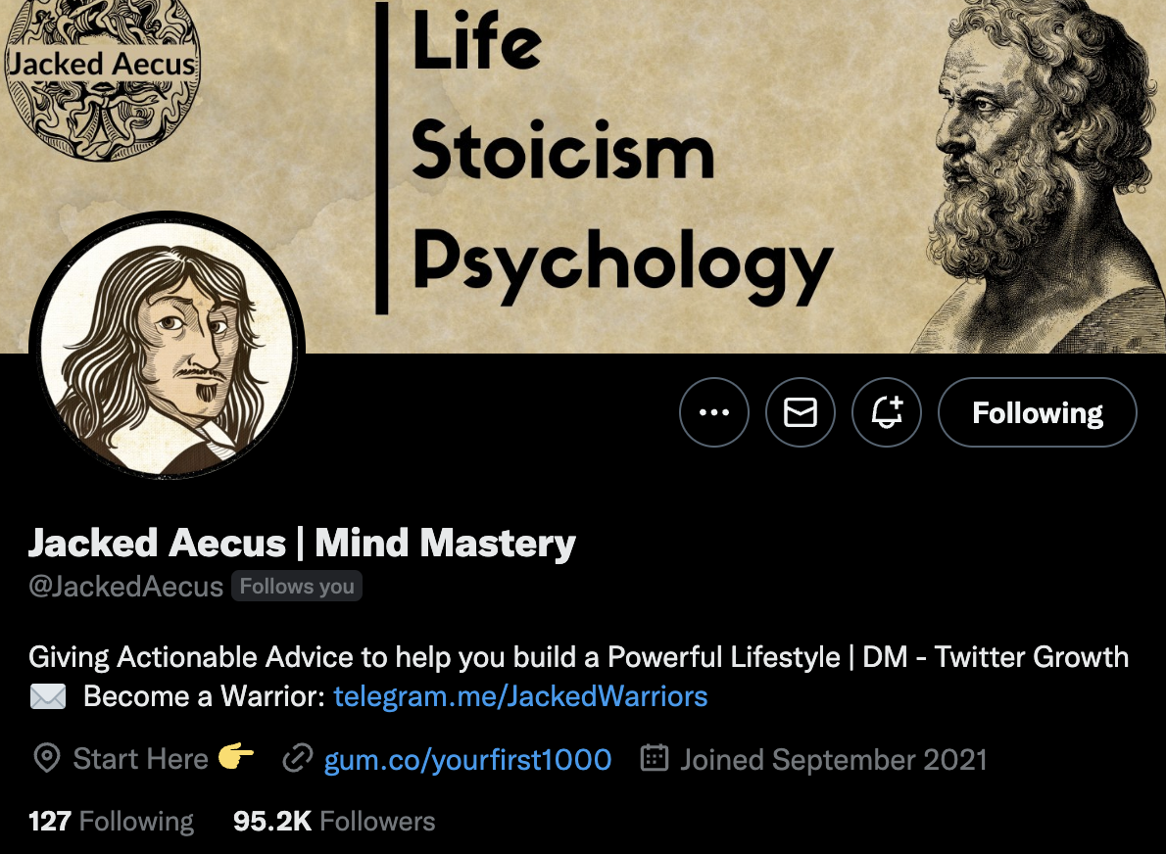Viewport: 1166px width, 854px height.
Task: Click the pointing hand emoji
Action: (x=236, y=757)
